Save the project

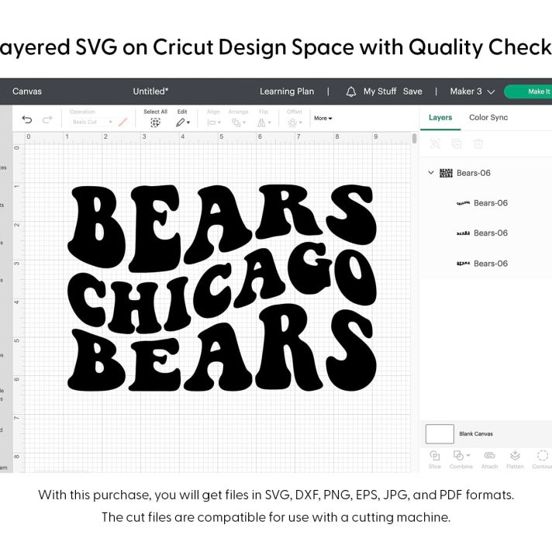point(412,91)
